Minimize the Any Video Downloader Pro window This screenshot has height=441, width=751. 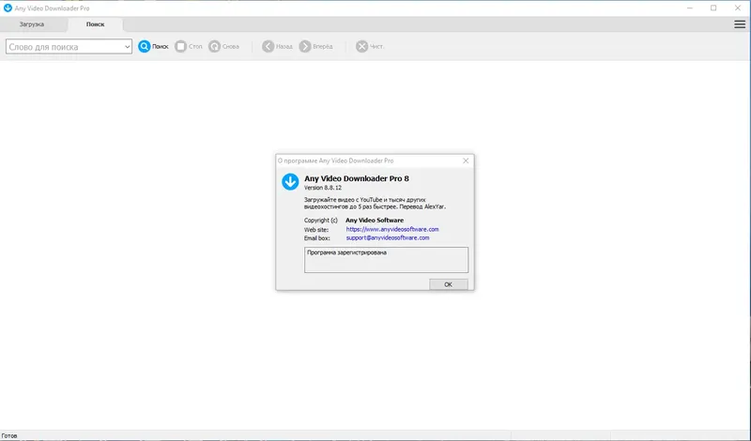tap(690, 8)
